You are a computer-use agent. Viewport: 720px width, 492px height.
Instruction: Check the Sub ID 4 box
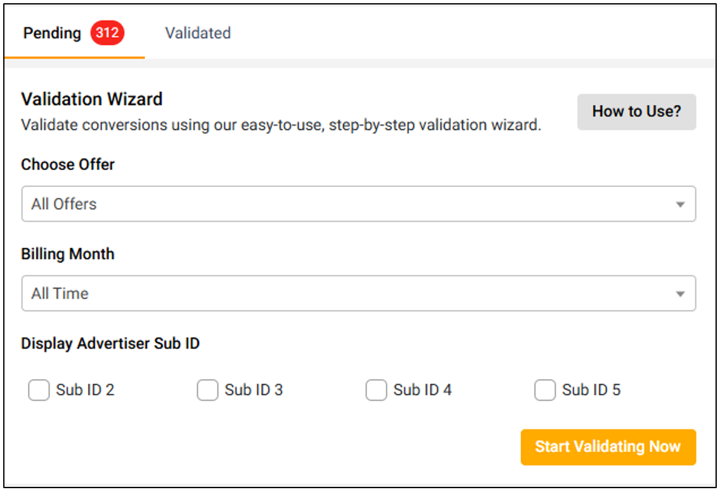[376, 390]
